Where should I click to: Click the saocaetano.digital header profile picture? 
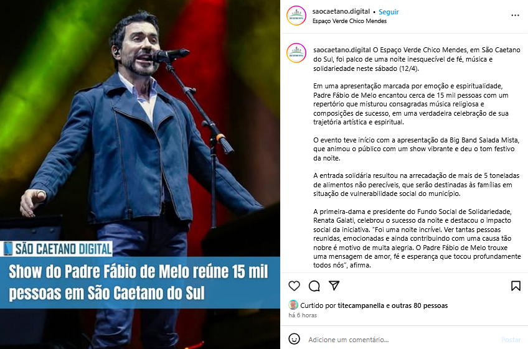tap(296, 16)
